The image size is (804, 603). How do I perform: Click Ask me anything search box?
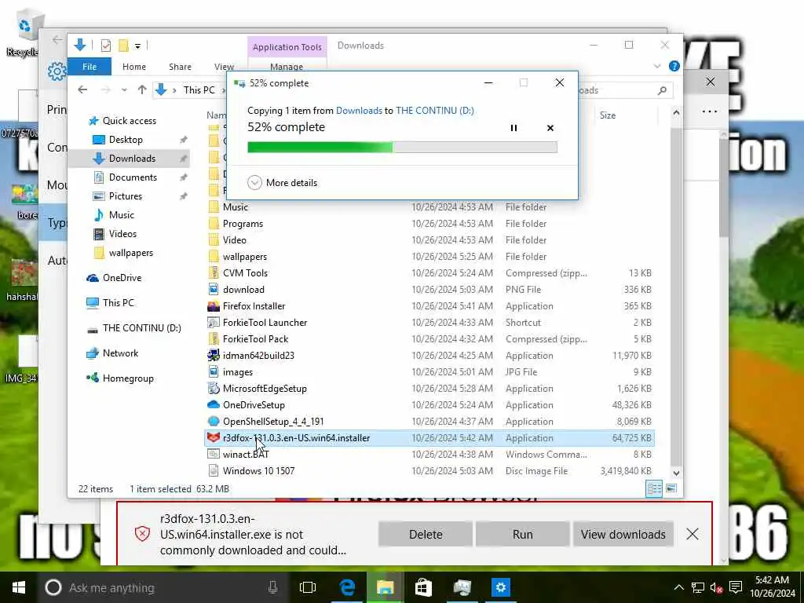pos(162,587)
